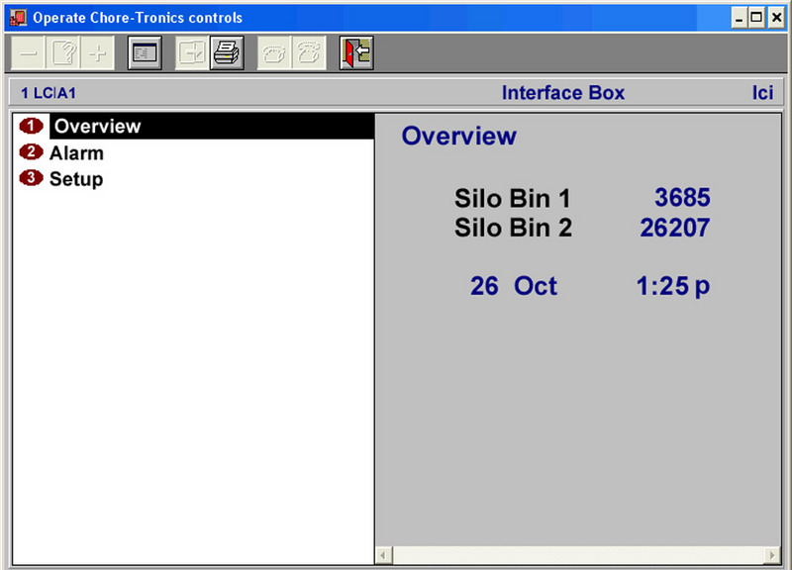
Task: Open the help question-mark toolbar icon
Action: tap(63, 53)
